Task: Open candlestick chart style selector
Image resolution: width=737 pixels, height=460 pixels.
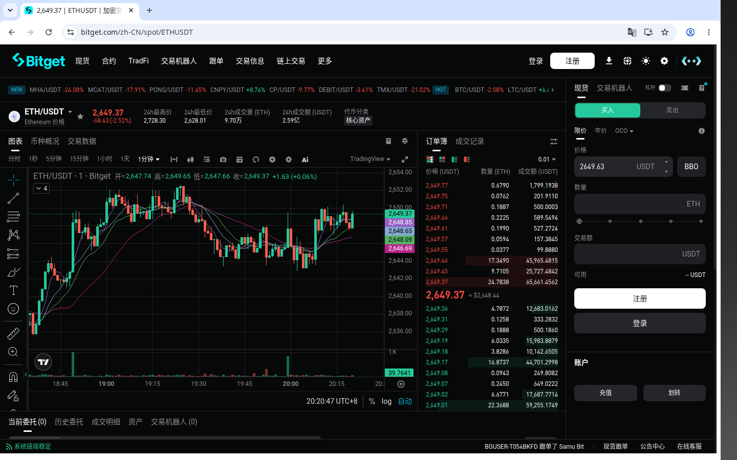Action: tap(190, 159)
